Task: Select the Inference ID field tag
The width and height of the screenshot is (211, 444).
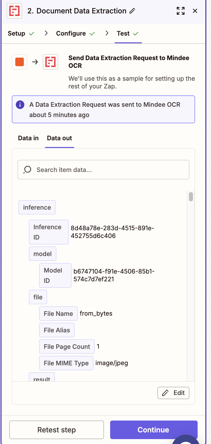Action: coord(49,232)
